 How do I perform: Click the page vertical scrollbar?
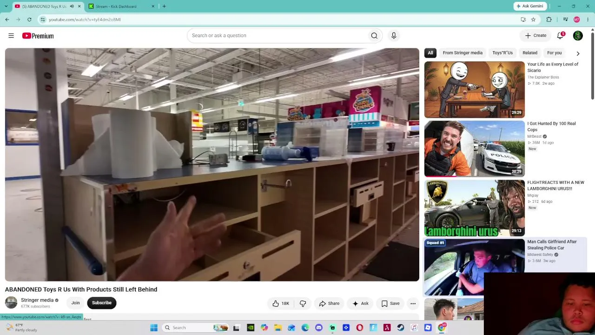pyautogui.click(x=593, y=65)
